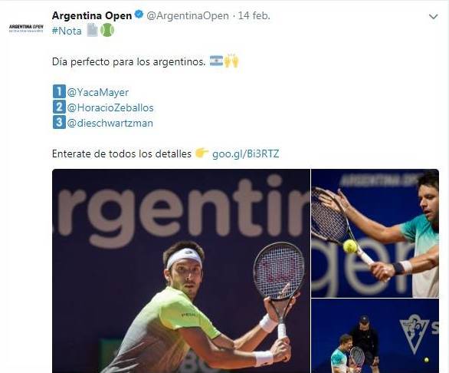Open the @YacaMayer mention

(x=97, y=92)
